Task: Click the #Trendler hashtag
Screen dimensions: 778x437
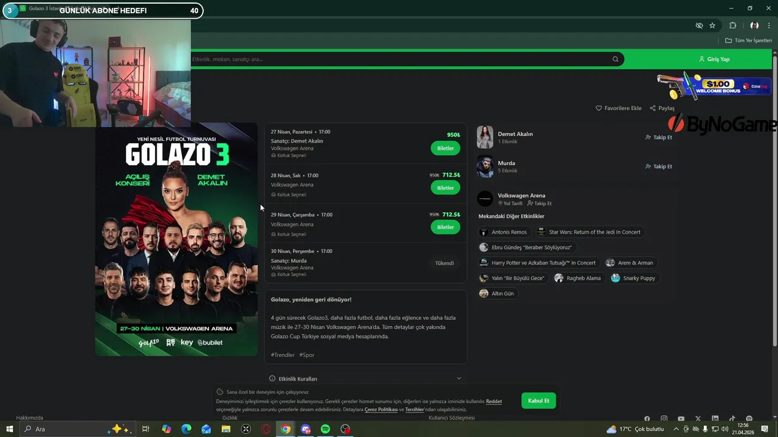Action: [283, 355]
